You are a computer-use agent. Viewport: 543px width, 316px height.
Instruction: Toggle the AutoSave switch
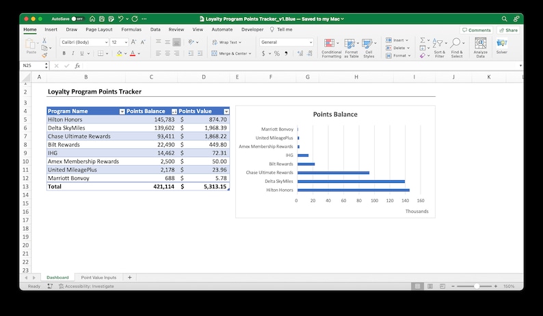[x=77, y=19]
